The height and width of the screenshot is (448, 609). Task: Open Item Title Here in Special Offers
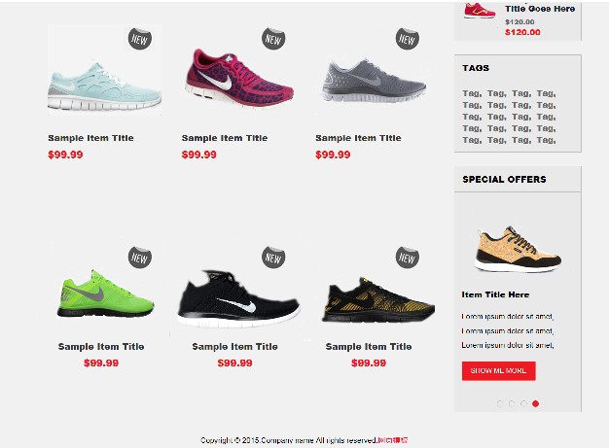tap(495, 294)
